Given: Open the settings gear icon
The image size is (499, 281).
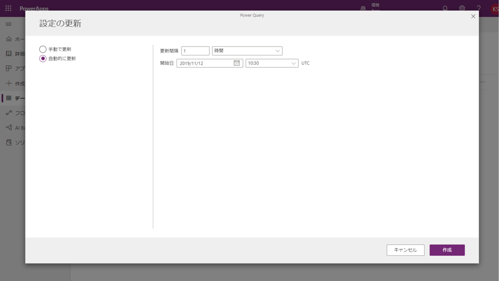Looking at the screenshot, I should (462, 8).
